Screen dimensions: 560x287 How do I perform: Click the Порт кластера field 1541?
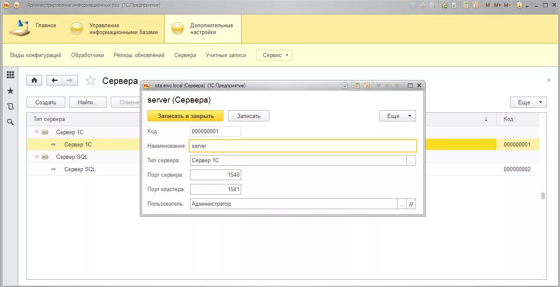pyautogui.click(x=215, y=189)
